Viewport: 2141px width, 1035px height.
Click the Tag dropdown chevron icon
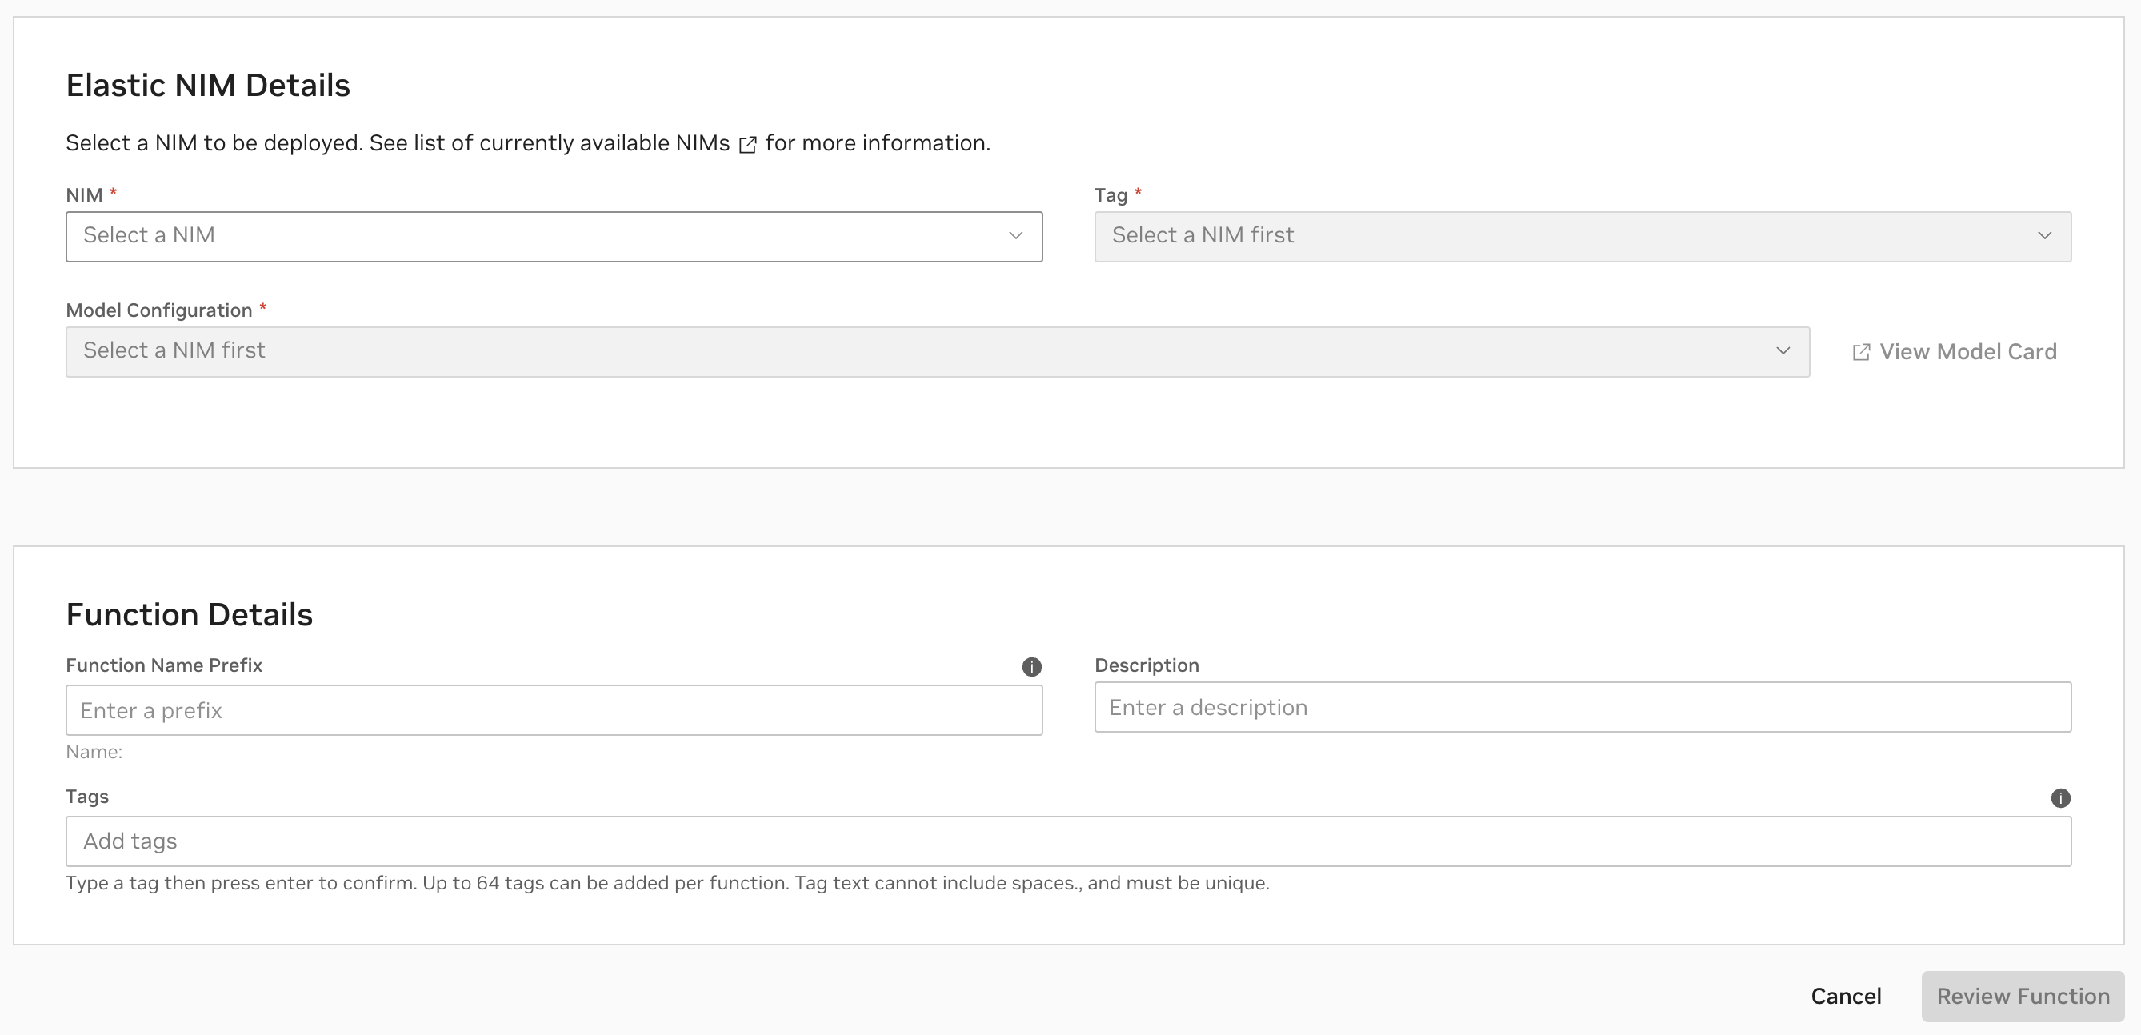(2046, 236)
